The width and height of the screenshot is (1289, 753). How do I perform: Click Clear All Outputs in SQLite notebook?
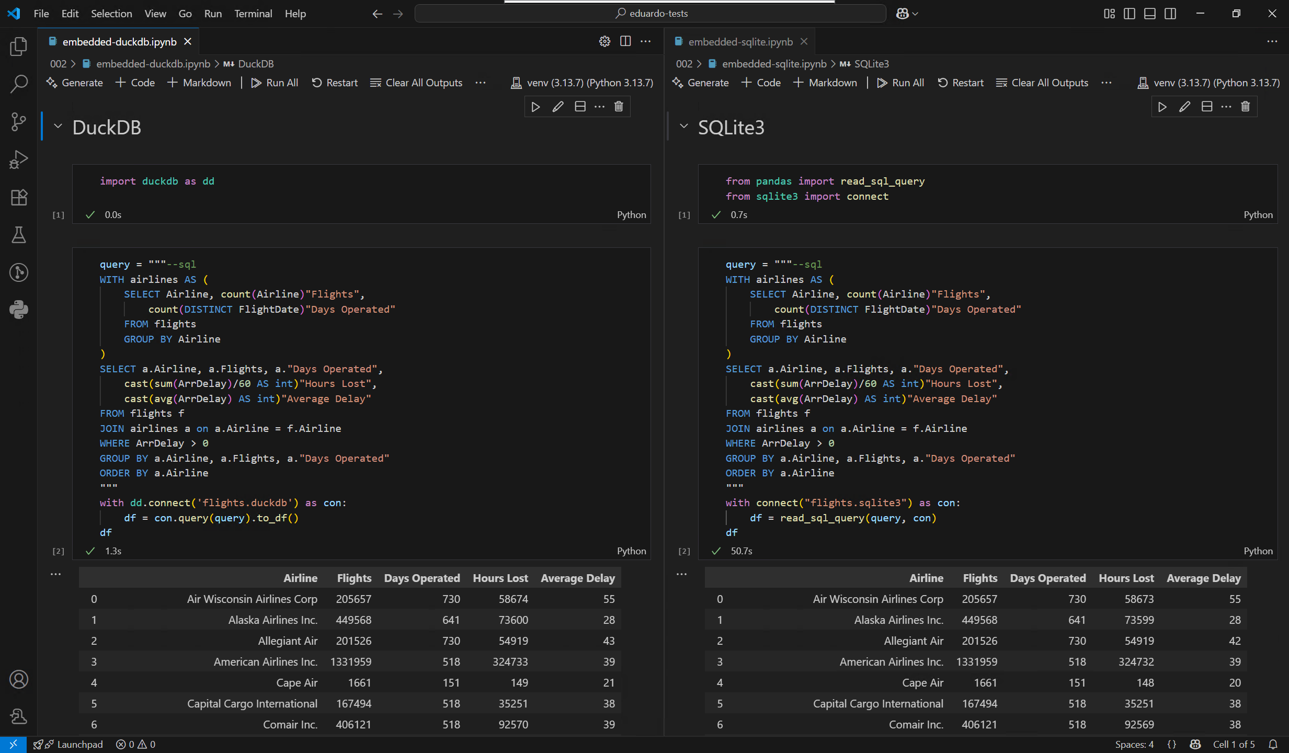tap(1042, 83)
